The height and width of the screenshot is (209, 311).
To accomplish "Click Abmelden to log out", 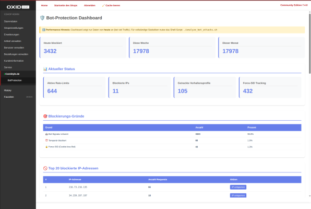I will 90,5.
